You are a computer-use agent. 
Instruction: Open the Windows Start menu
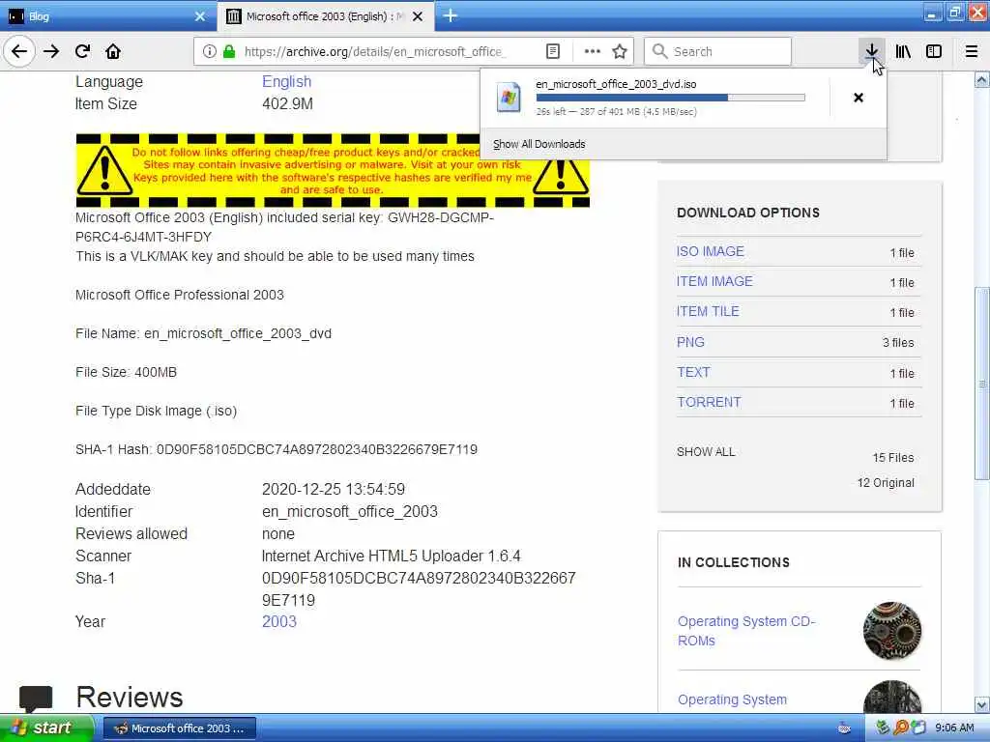coord(46,728)
